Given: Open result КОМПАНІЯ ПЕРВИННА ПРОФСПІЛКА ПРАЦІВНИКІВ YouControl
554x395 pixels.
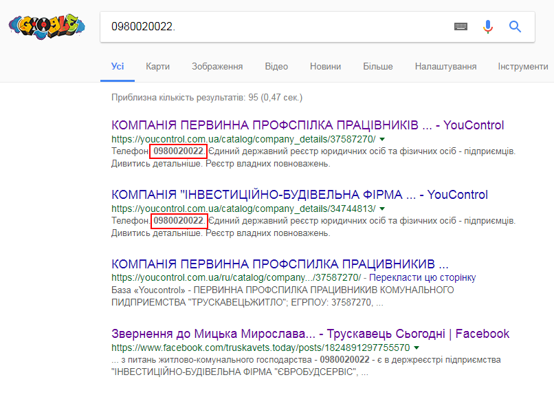Looking at the screenshot, I should click(x=307, y=125).
